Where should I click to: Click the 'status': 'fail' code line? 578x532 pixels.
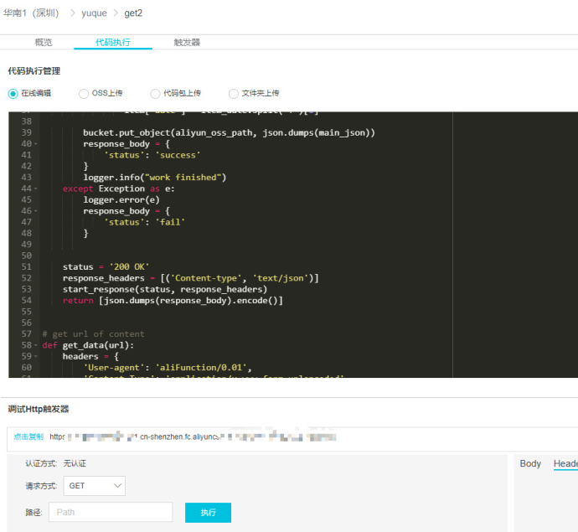coord(144,222)
